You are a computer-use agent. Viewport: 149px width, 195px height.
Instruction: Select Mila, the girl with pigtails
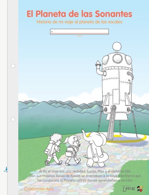[x=73, y=150]
